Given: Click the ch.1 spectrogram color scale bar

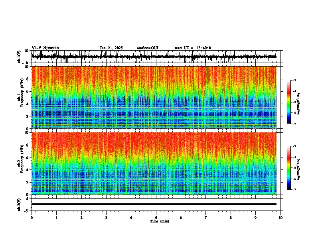Looking at the screenshot, I should pyautogui.click(x=289, y=102).
